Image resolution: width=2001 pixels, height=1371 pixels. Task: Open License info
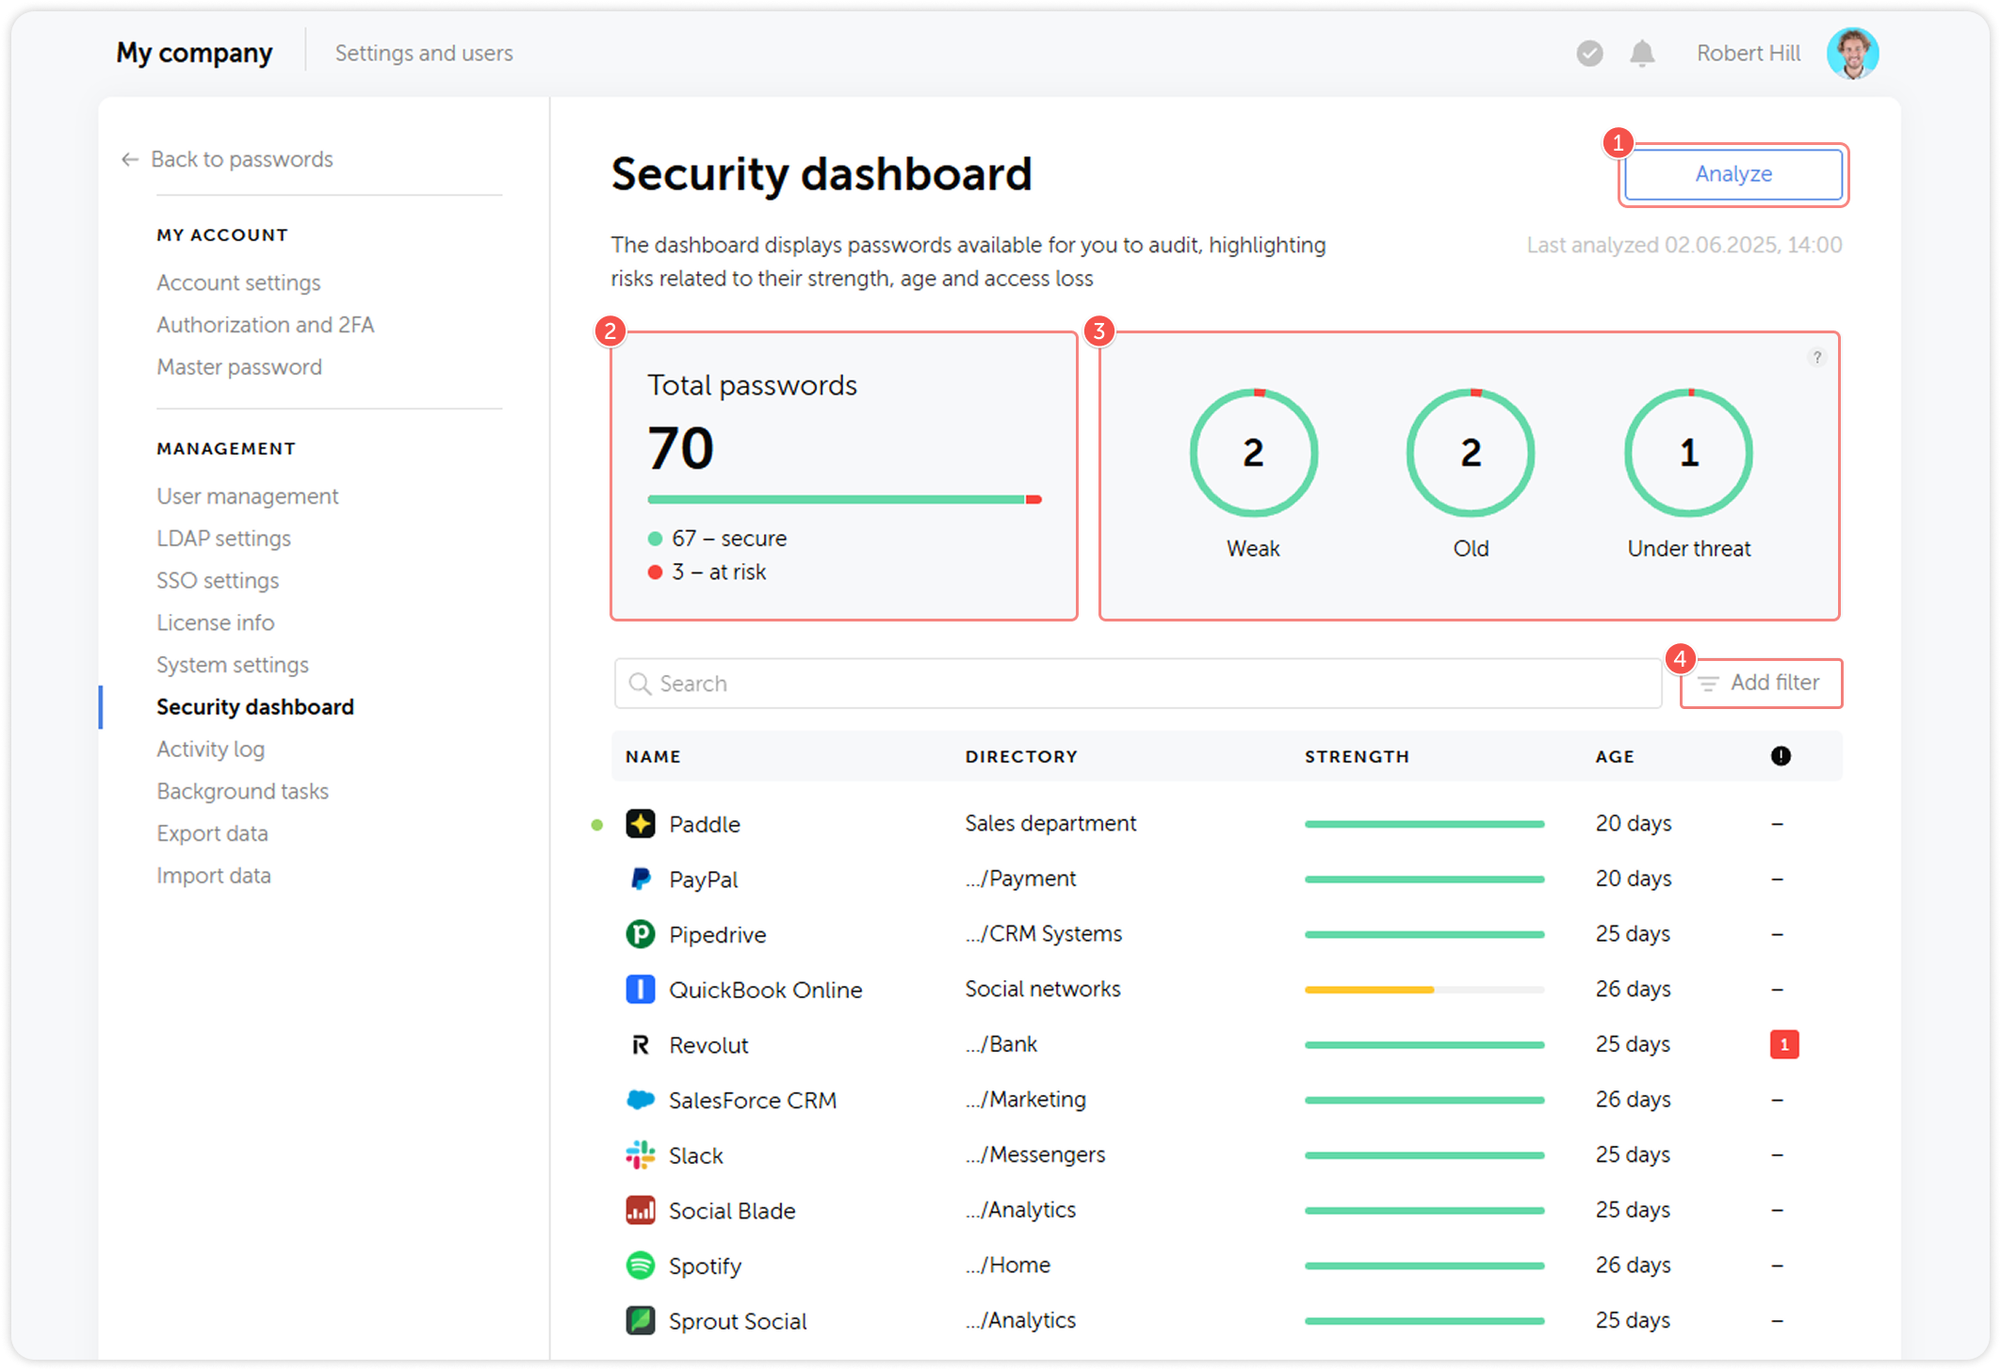click(216, 622)
